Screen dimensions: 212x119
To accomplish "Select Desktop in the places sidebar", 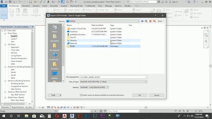I will click(x=55, y=75).
